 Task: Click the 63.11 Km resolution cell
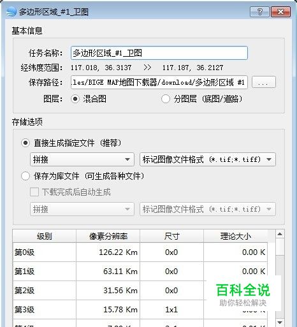108,272
